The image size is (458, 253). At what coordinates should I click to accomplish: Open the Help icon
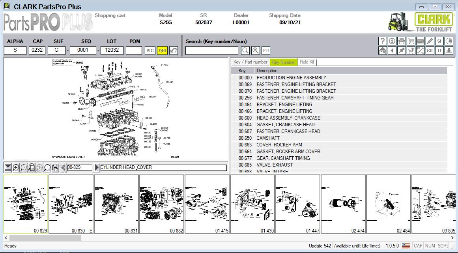(x=383, y=41)
